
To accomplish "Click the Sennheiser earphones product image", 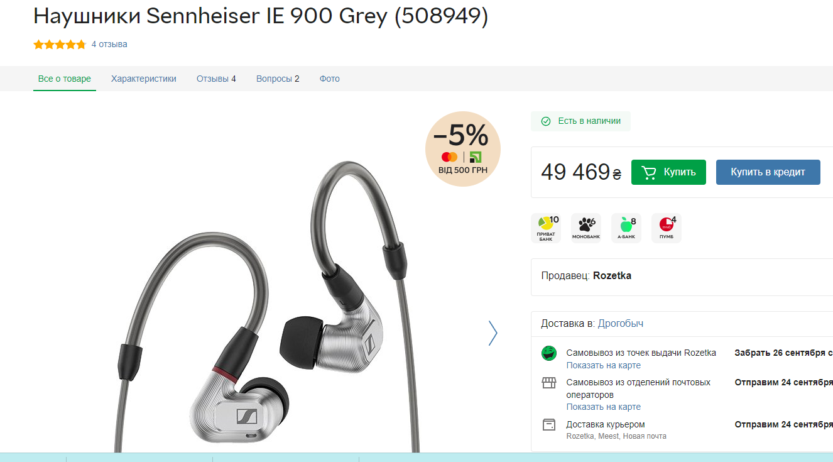I will [264, 308].
